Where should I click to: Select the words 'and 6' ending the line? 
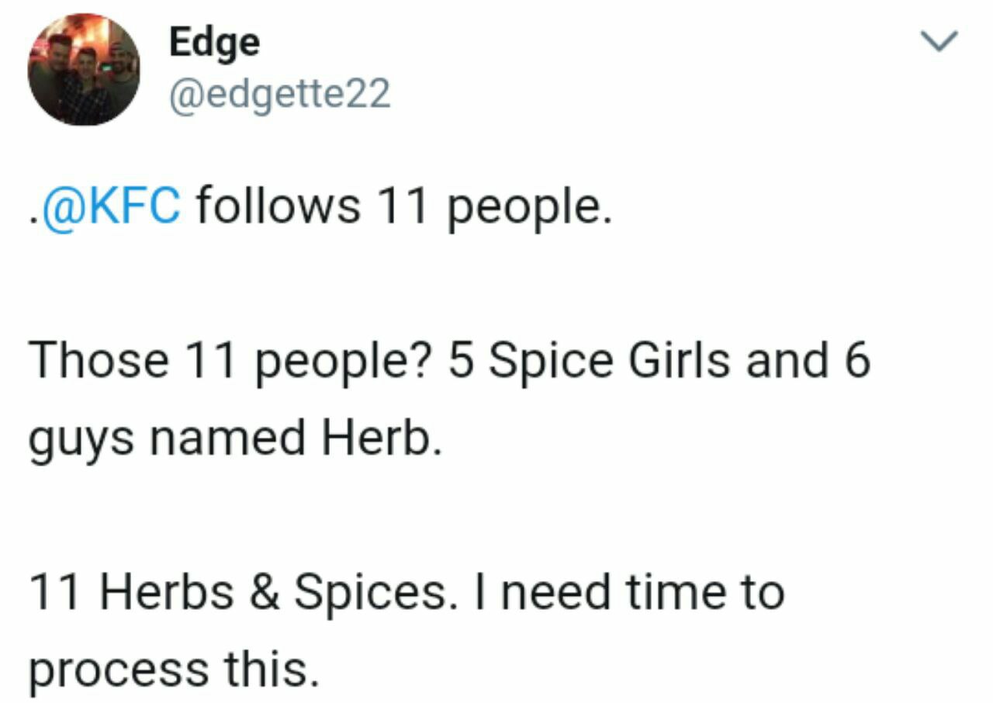tap(808, 362)
